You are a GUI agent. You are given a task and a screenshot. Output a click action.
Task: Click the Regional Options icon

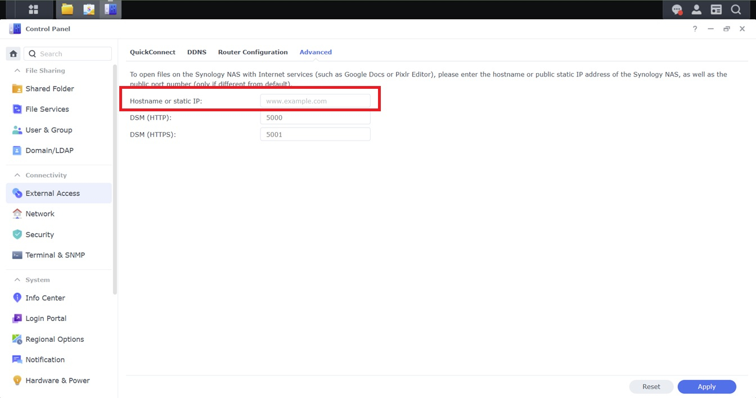pyautogui.click(x=17, y=339)
